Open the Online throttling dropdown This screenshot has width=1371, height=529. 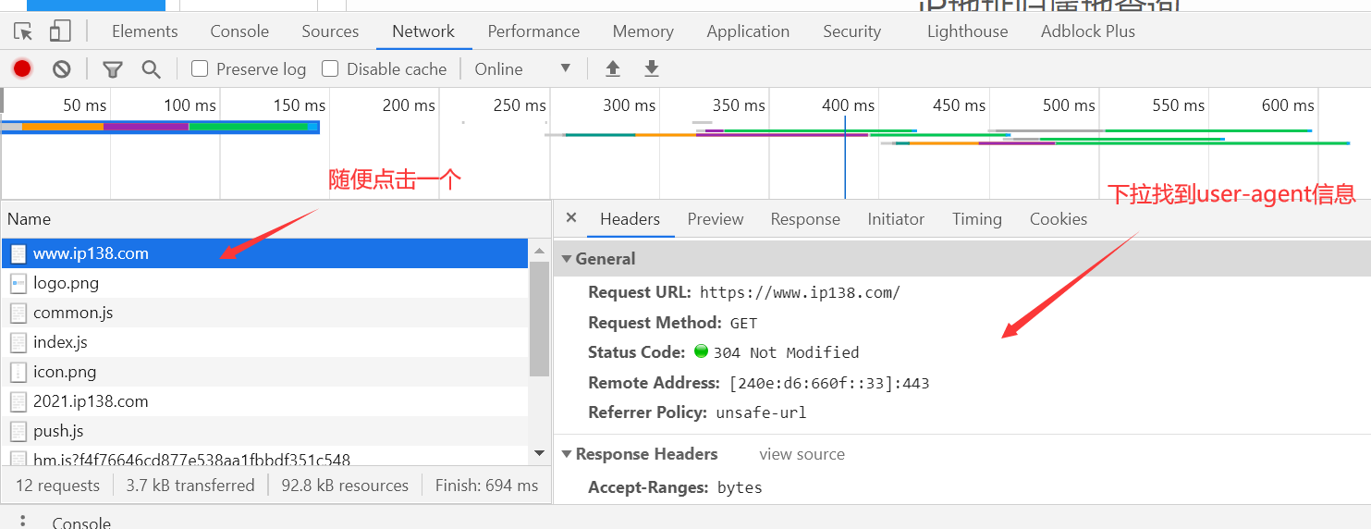point(522,68)
